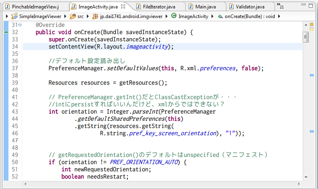318x189 pixels.
Task: Expand the arrow after the onCreate breadcrumb
Action: pyautogui.click(x=279, y=16)
